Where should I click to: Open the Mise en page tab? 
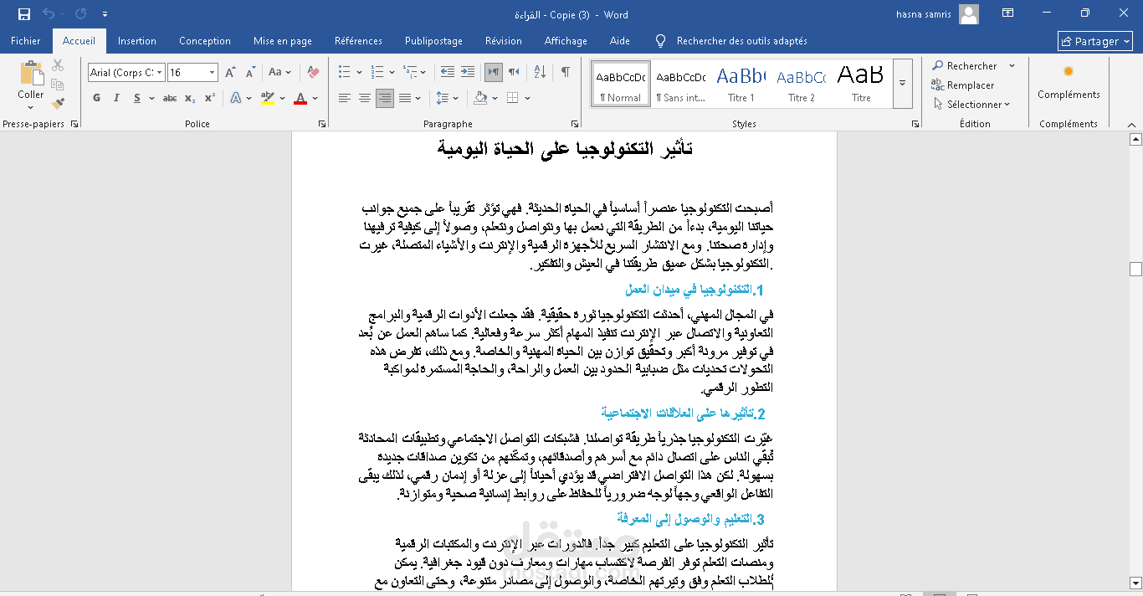[283, 41]
